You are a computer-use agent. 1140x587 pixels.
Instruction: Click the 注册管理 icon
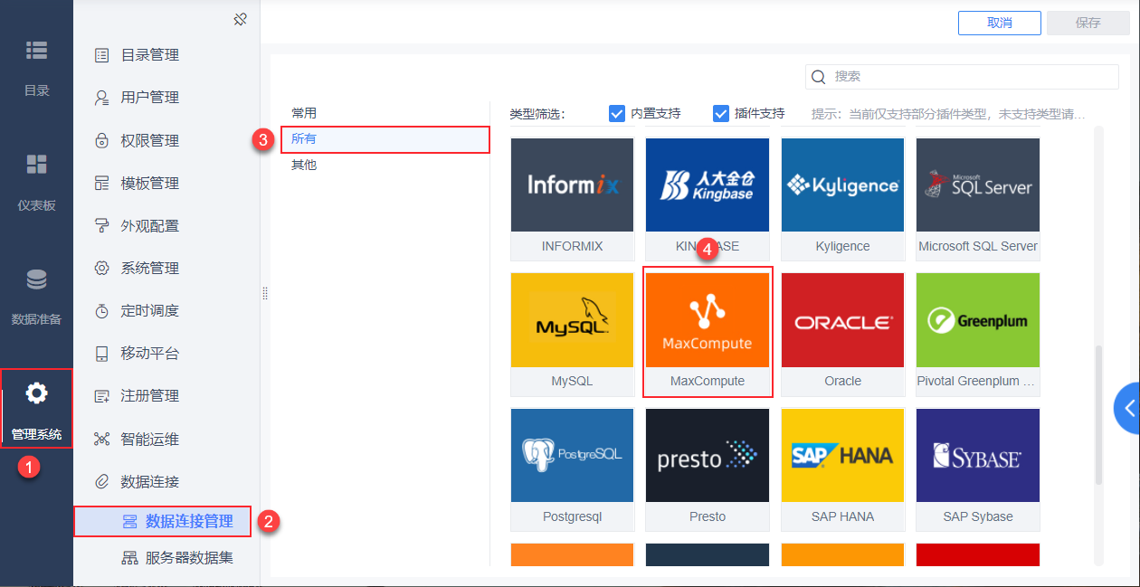pos(101,396)
